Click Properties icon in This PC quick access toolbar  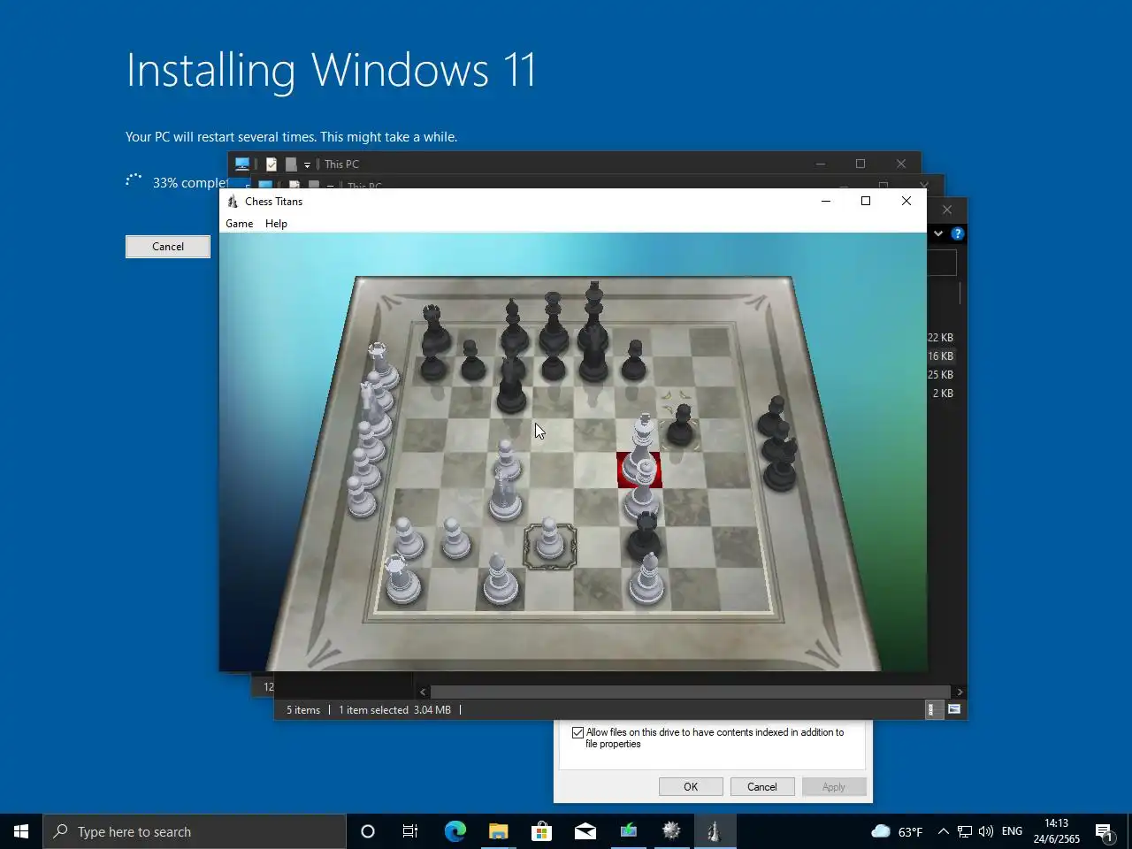point(272,164)
